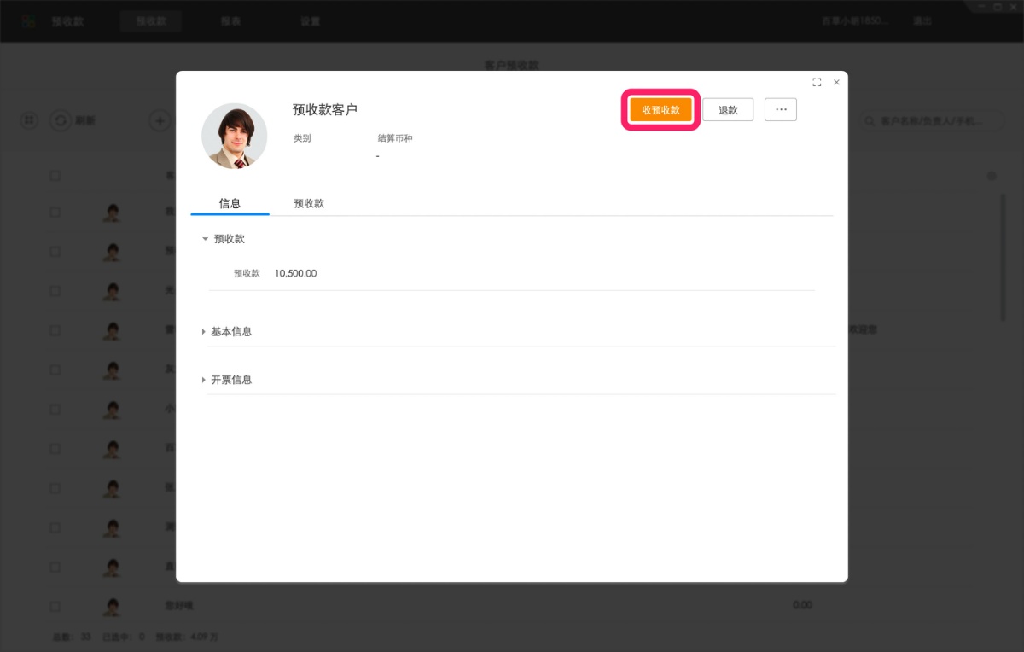Switch to the 预收款 tab in the dialog
The image size is (1024, 652).
(x=309, y=204)
